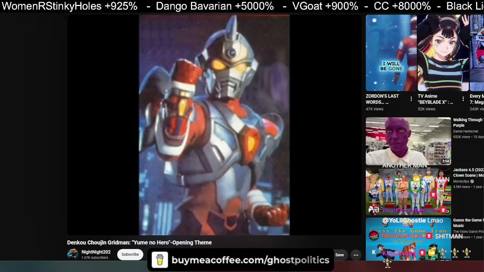Open options menu for ZORDON'S LAST WORDS short
The width and height of the screenshot is (484, 272).
411,99
